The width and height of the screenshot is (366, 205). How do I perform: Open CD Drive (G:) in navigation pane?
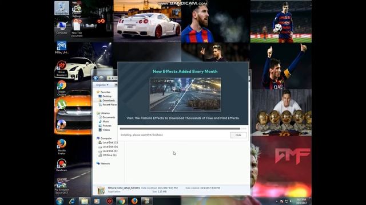click(108, 155)
